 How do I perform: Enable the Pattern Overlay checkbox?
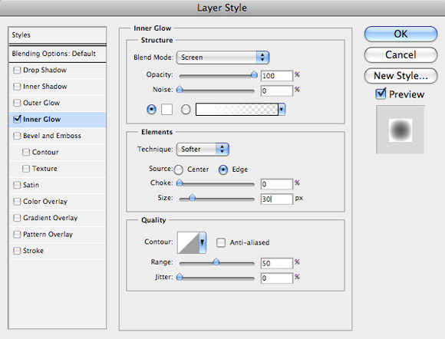pyautogui.click(x=17, y=235)
